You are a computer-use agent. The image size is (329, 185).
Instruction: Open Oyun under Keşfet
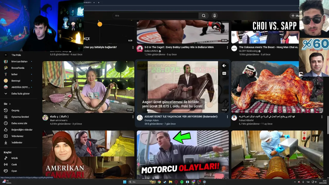click(x=14, y=171)
